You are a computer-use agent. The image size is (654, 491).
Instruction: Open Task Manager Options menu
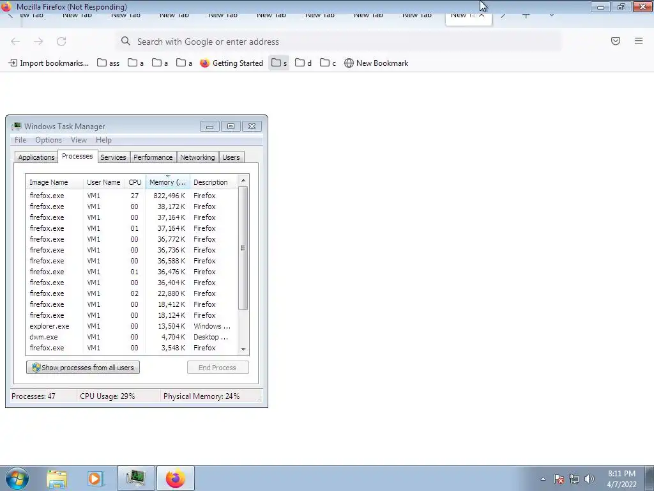49,140
